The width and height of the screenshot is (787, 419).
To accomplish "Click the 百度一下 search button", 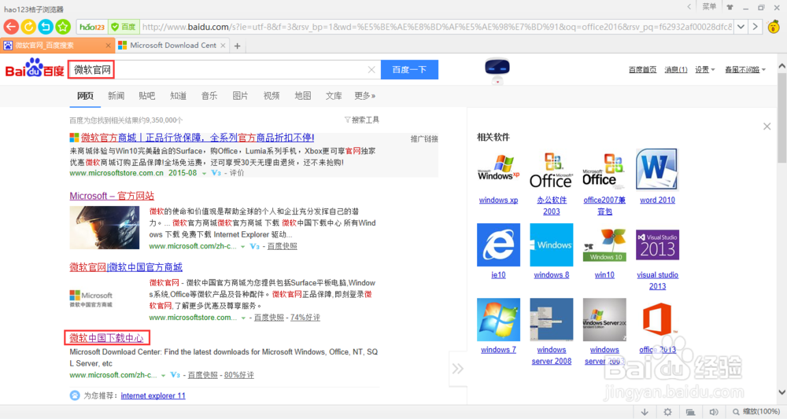I will coord(409,70).
